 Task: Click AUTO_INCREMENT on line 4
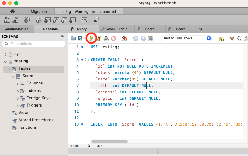coord(156,66)
